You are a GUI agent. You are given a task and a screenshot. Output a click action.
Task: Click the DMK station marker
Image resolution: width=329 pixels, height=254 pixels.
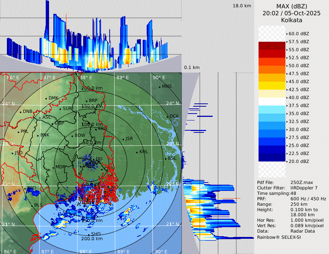46,98
